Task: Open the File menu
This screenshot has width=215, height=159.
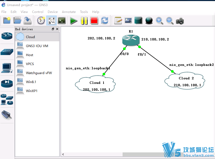Action: click(x=4, y=12)
